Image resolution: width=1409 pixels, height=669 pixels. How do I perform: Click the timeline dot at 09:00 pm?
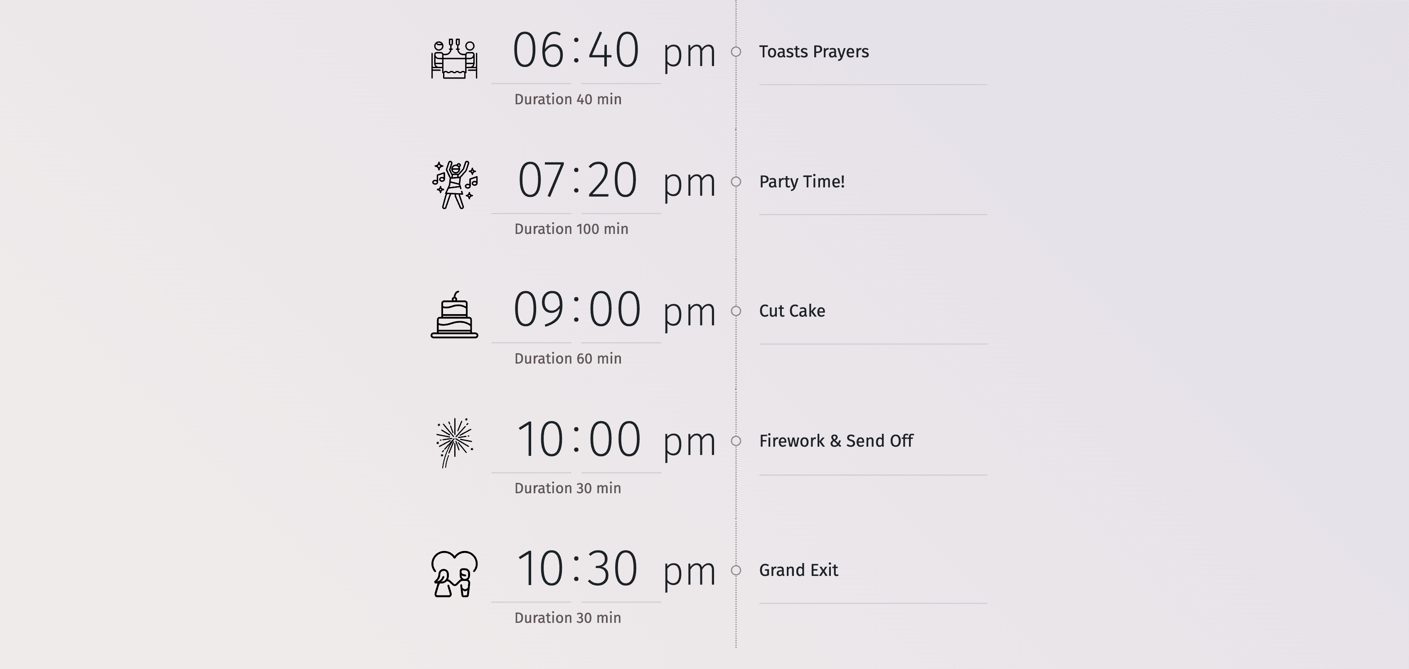click(737, 312)
